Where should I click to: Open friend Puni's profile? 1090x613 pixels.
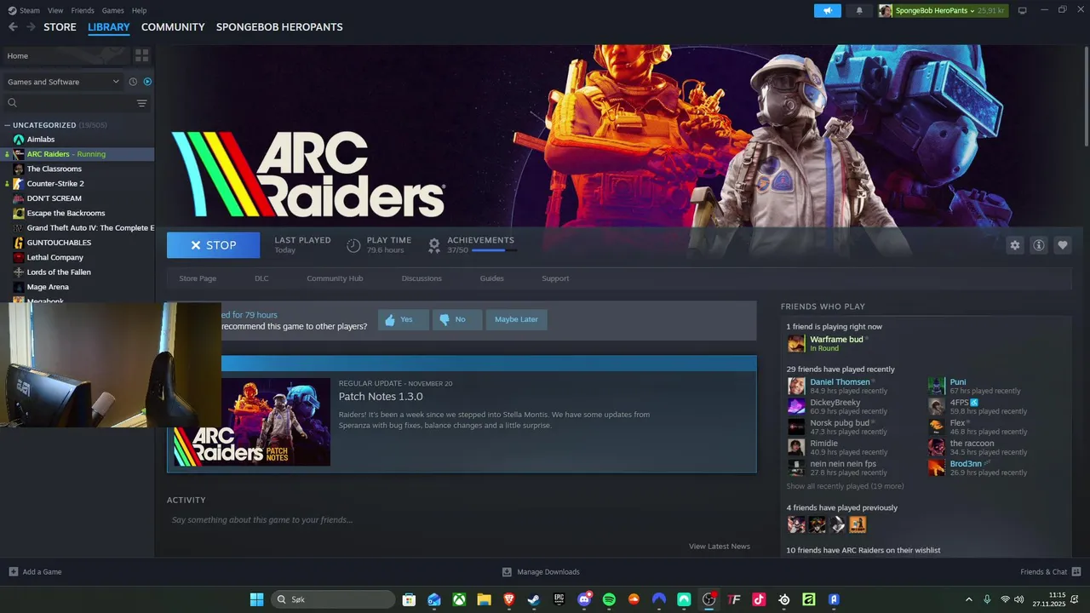[958, 382]
